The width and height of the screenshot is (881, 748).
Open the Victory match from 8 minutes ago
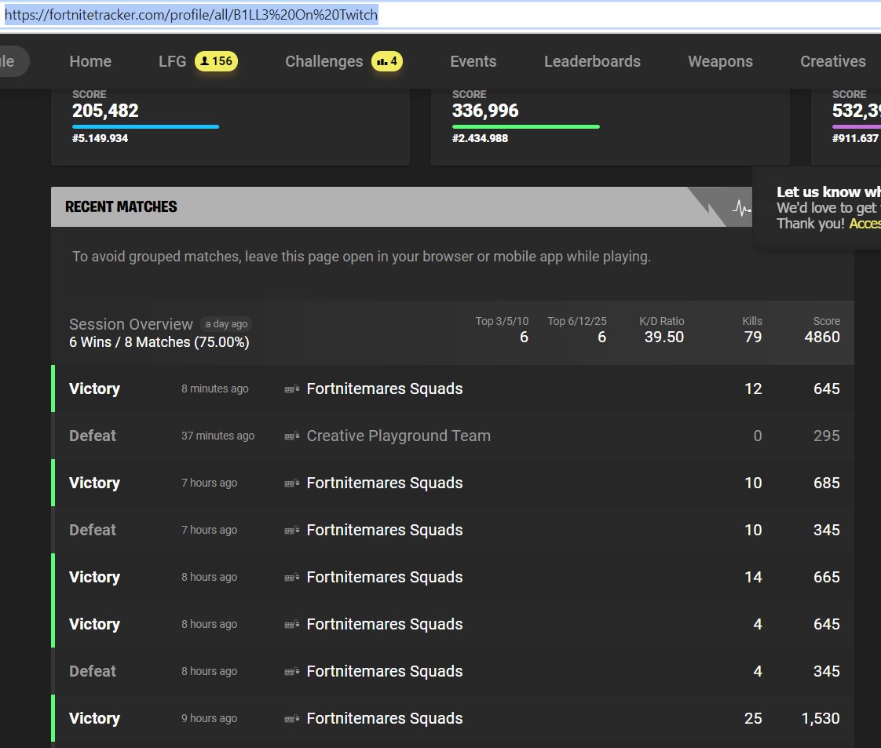(x=452, y=389)
